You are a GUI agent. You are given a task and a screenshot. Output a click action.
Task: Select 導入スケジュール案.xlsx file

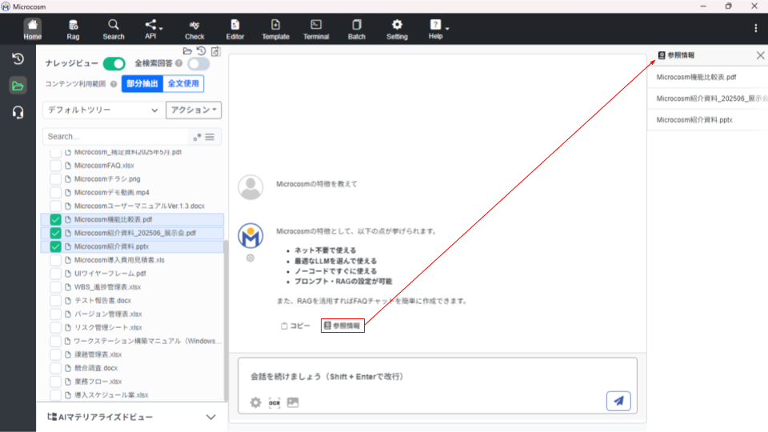(111, 394)
